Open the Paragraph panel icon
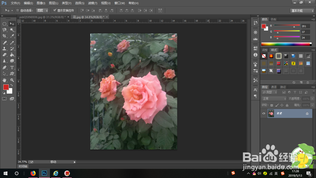 click(x=255, y=96)
